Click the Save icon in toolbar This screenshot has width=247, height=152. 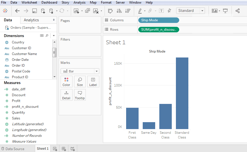coord(34,11)
